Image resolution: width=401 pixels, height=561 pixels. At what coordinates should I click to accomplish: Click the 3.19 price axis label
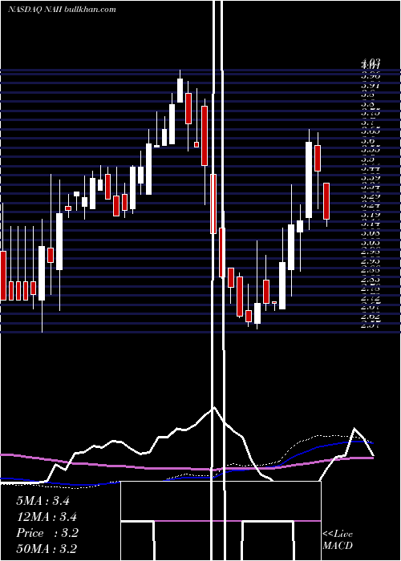coord(371,215)
